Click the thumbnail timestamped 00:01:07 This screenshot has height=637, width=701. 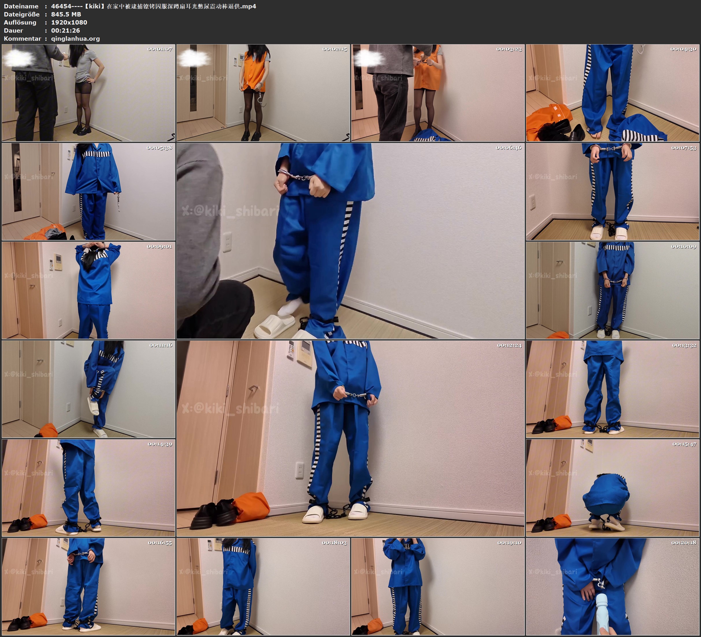88,93
